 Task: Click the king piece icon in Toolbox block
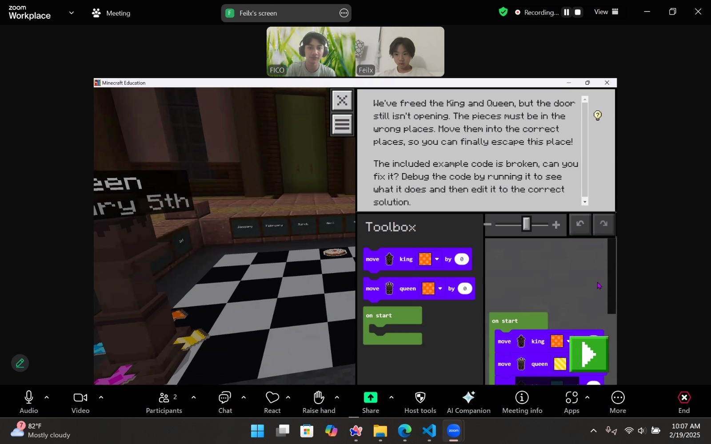pyautogui.click(x=389, y=259)
